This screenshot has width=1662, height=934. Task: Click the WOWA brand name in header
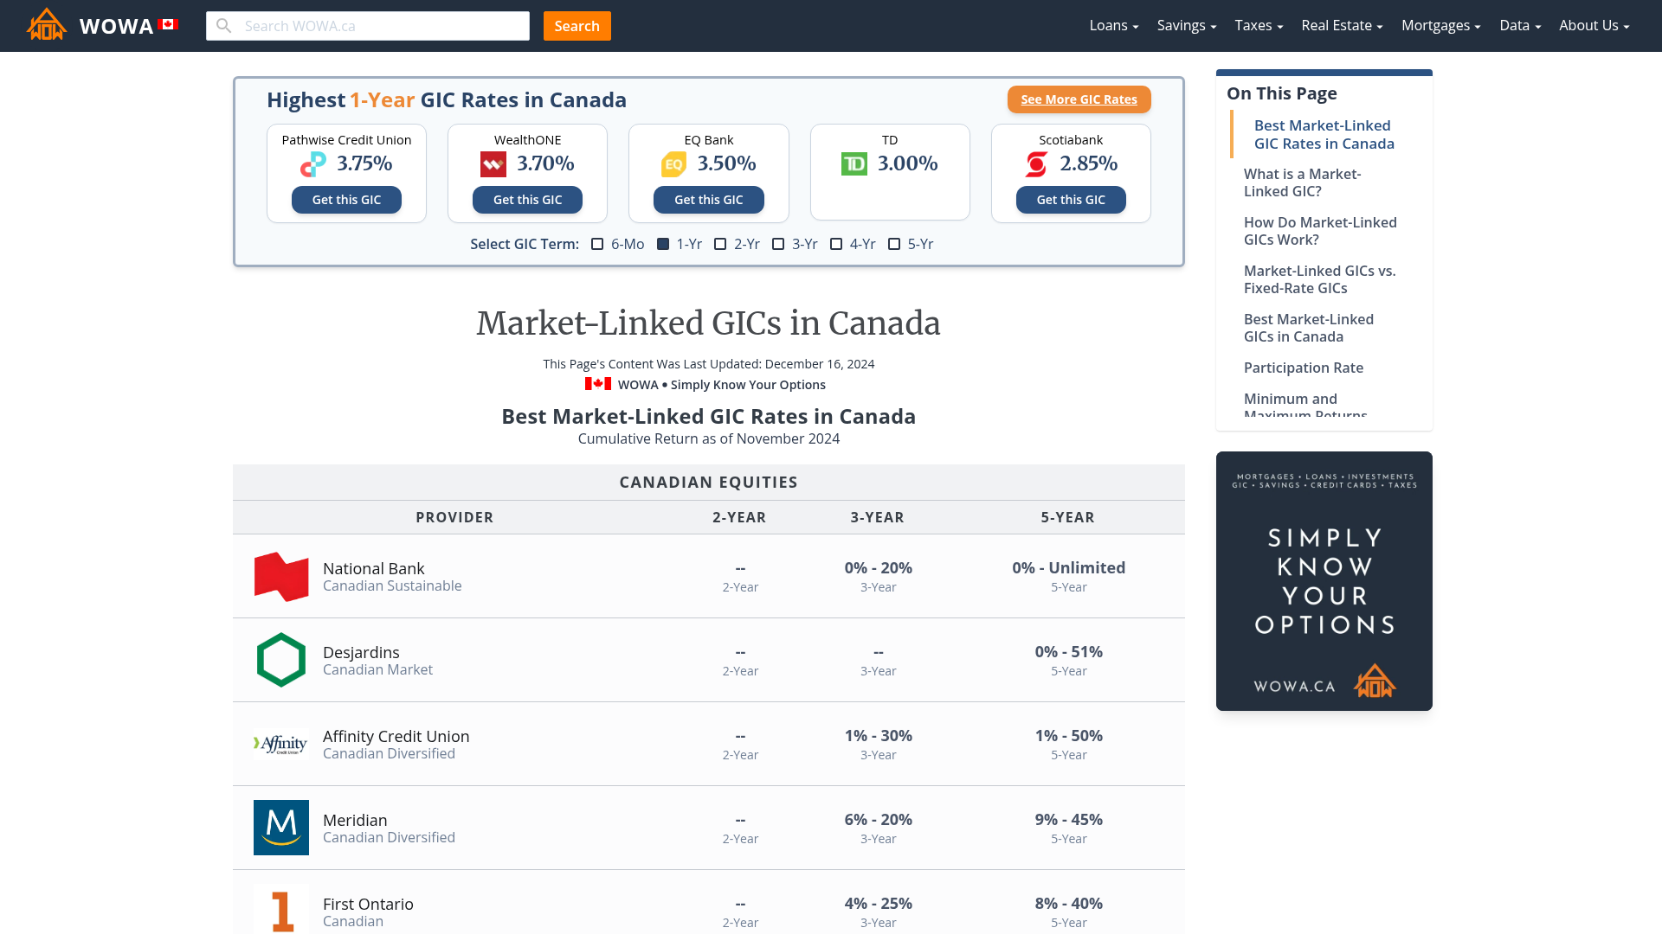116,26
